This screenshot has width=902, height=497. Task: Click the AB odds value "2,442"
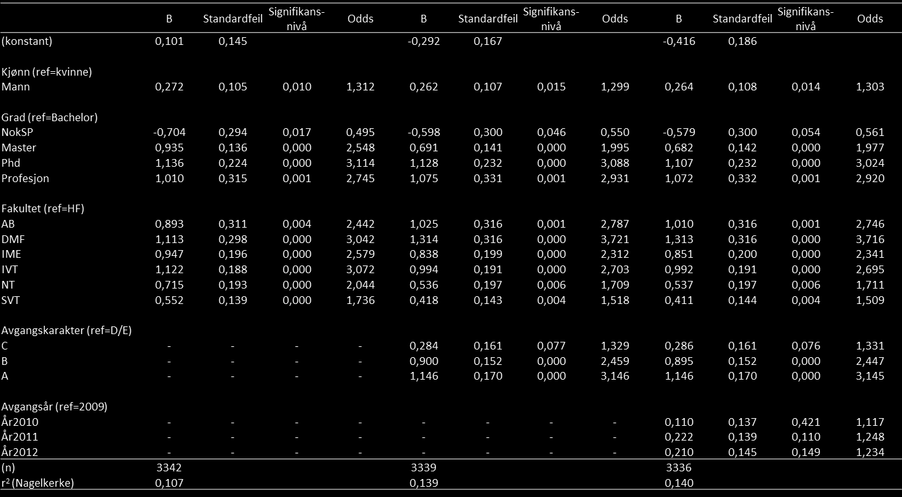click(360, 224)
